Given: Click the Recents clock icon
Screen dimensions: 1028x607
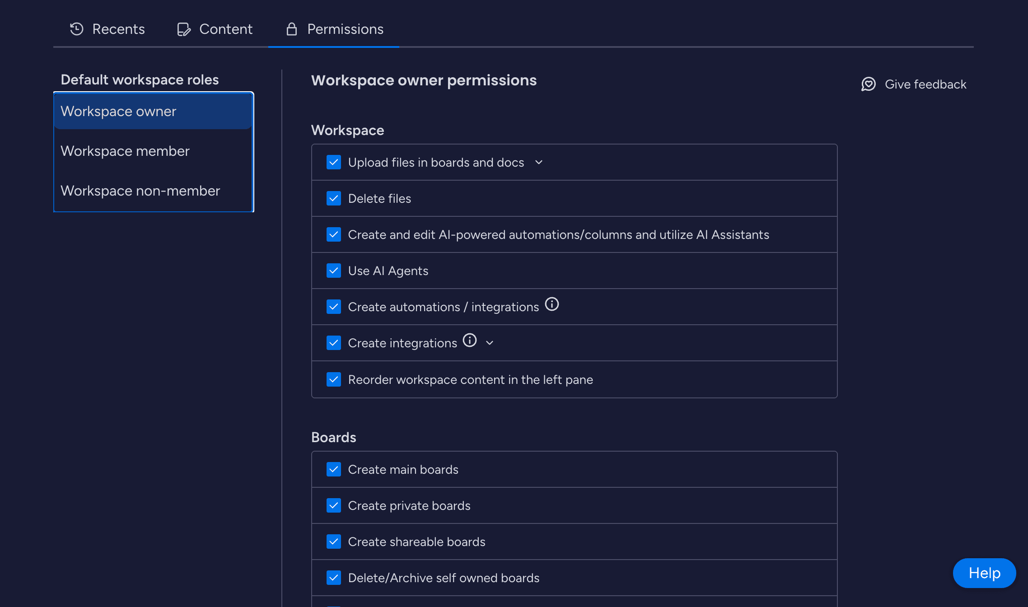Looking at the screenshot, I should pyautogui.click(x=77, y=29).
